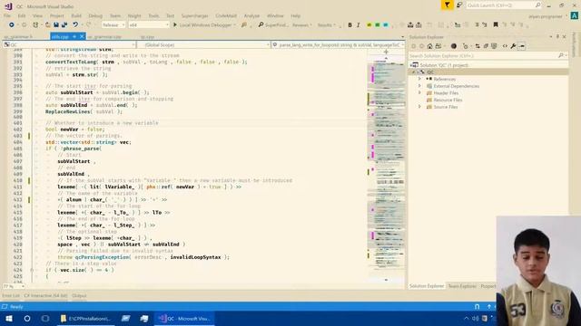Open Properties wrench icon in Solution Explorer
The height and width of the screenshot is (326, 581).
tap(513, 46)
